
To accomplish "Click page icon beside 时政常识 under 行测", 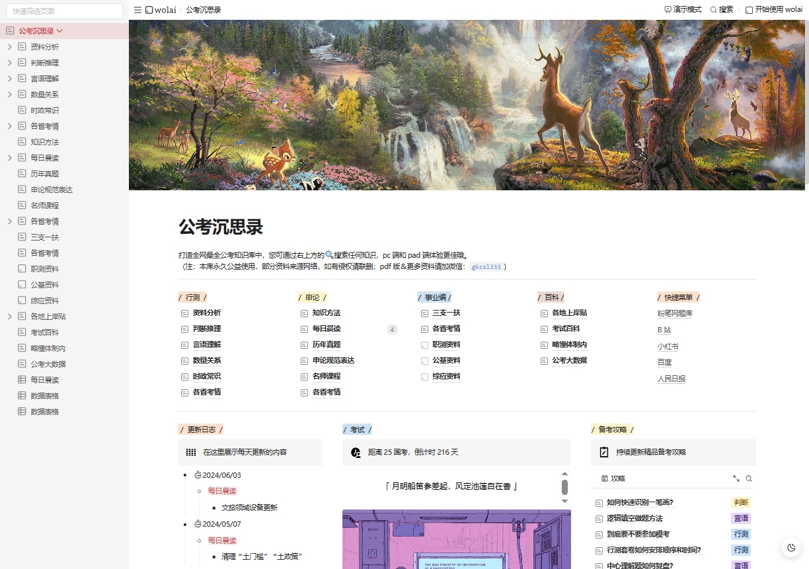I will pos(185,377).
